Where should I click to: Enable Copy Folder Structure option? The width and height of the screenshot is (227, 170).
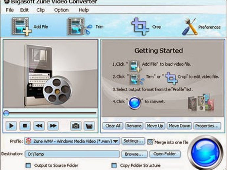[114, 165]
